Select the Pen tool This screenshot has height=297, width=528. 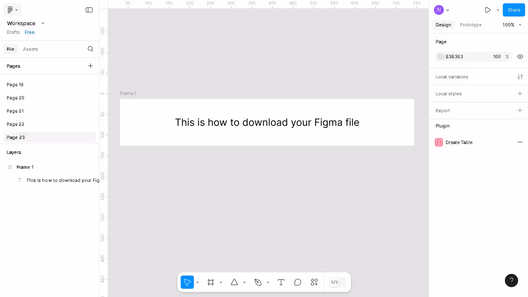(x=258, y=282)
